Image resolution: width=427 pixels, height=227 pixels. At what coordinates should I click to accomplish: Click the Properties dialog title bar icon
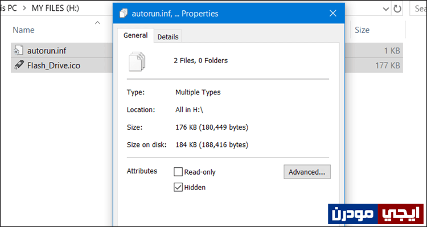click(x=124, y=13)
